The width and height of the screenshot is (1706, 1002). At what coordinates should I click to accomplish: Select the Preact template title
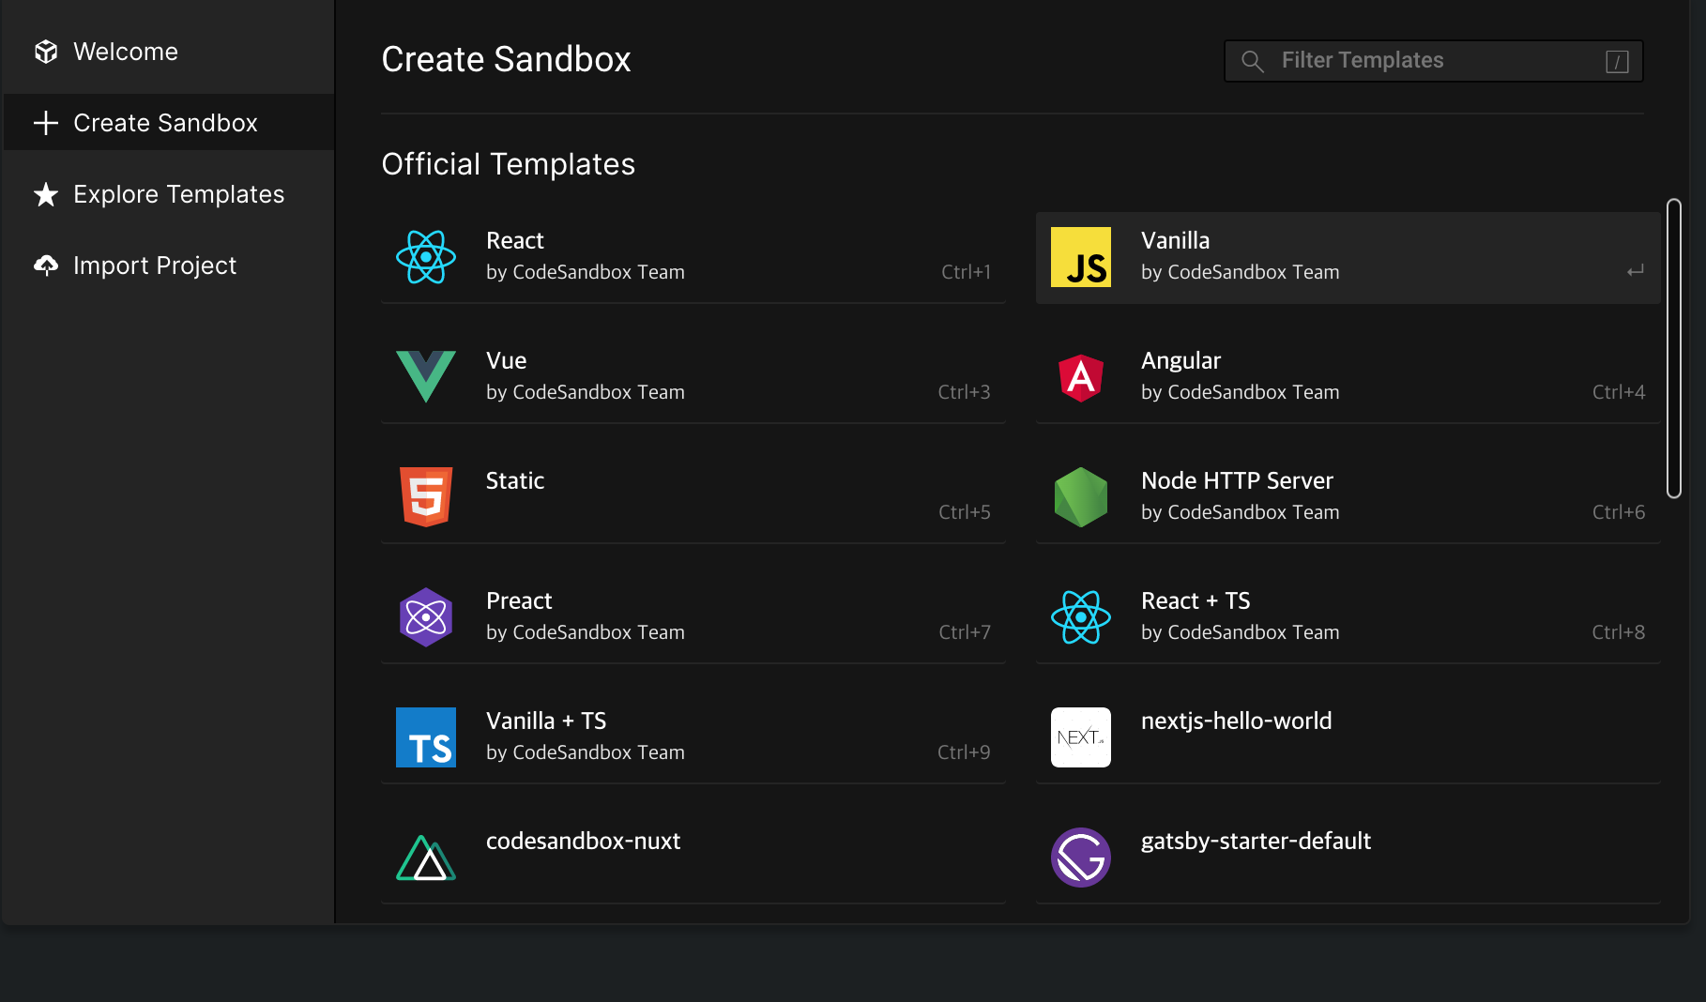coord(519,601)
